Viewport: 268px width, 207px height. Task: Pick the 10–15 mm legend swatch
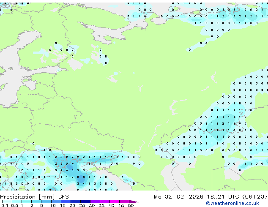(x=56, y=202)
